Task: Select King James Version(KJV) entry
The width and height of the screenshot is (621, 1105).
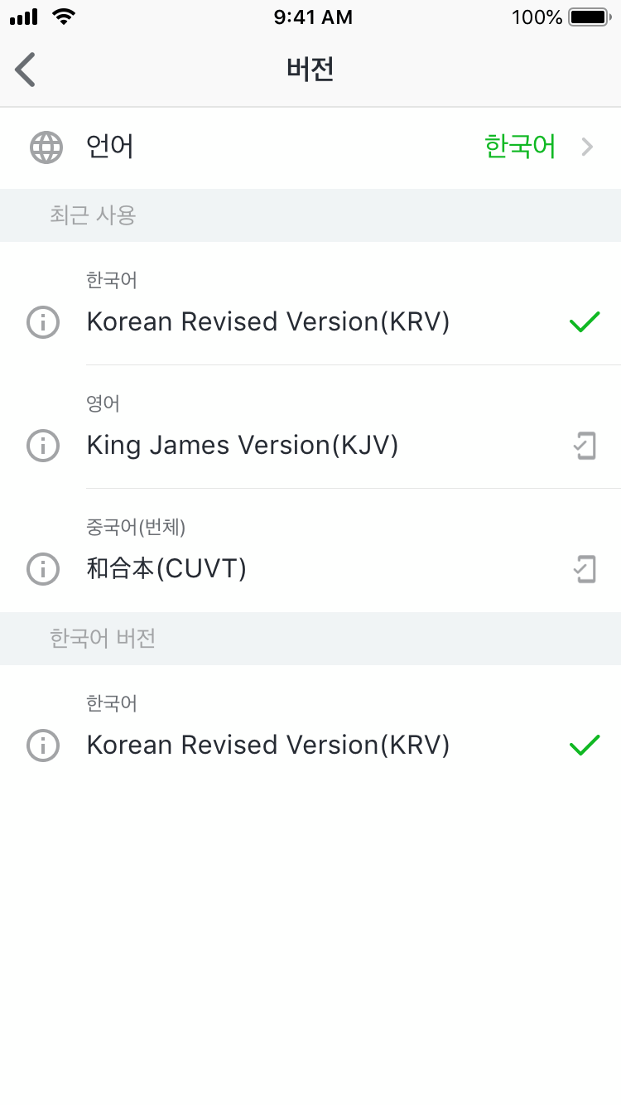Action: click(x=243, y=446)
